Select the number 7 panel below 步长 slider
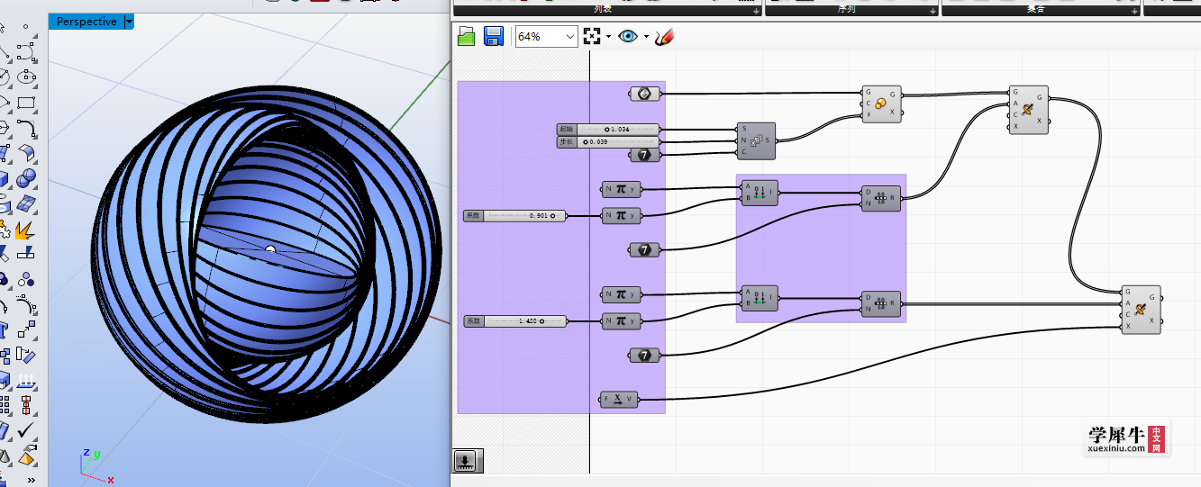This screenshot has height=487, width=1201. [644, 155]
